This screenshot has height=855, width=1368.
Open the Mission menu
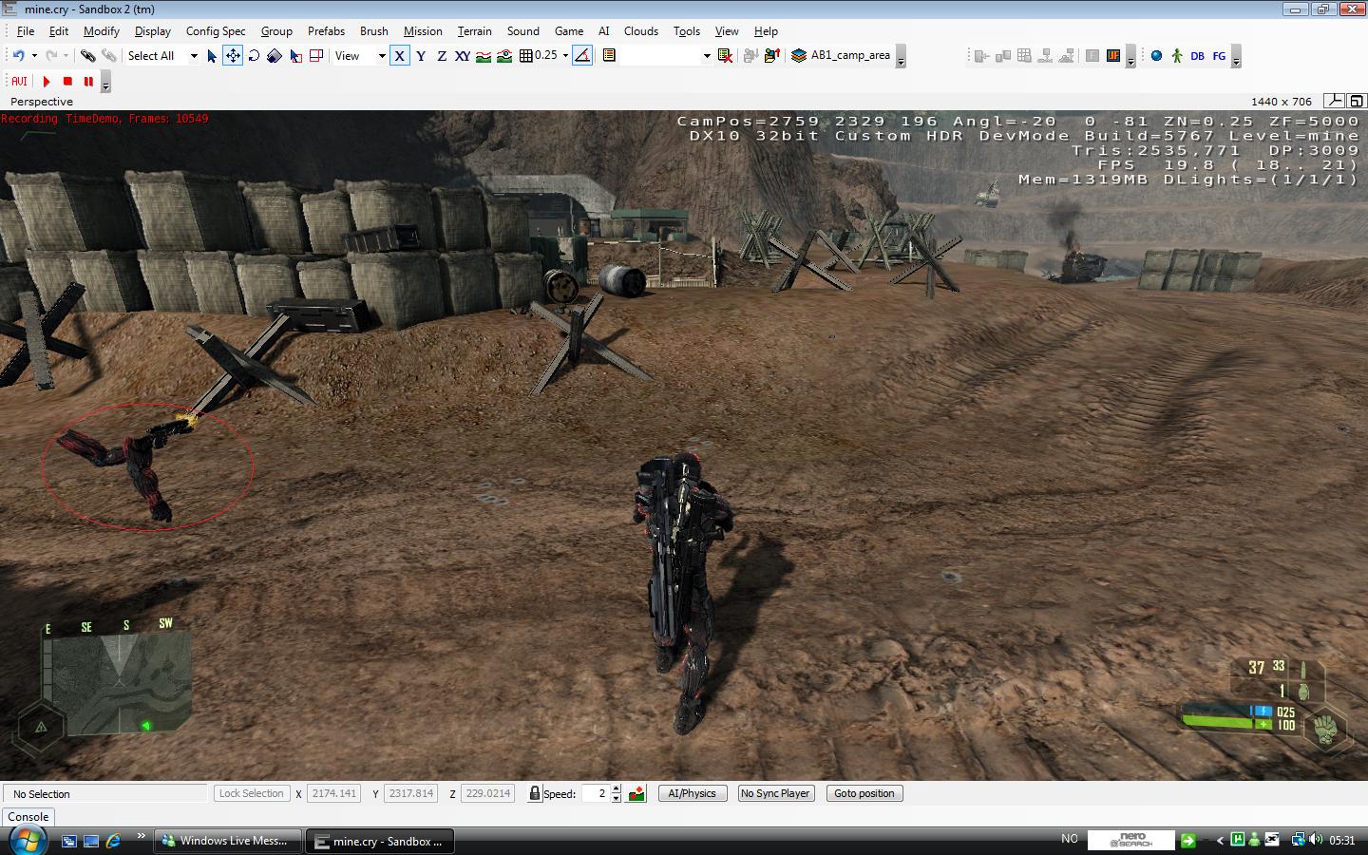[423, 30]
